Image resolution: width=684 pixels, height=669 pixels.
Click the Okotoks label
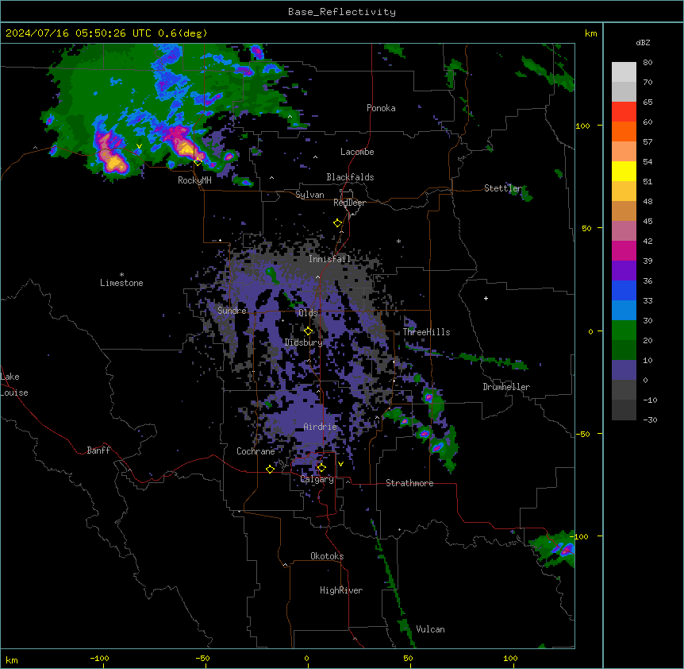coord(327,556)
